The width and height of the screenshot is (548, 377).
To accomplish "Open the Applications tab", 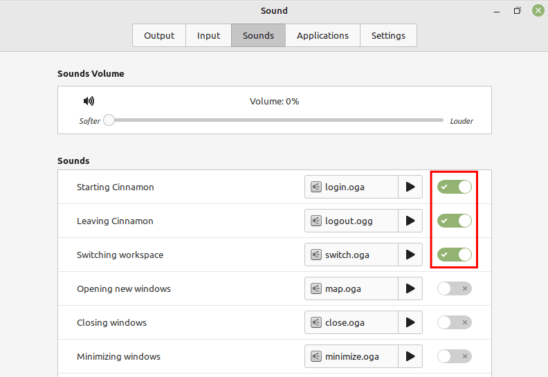I will coord(322,35).
